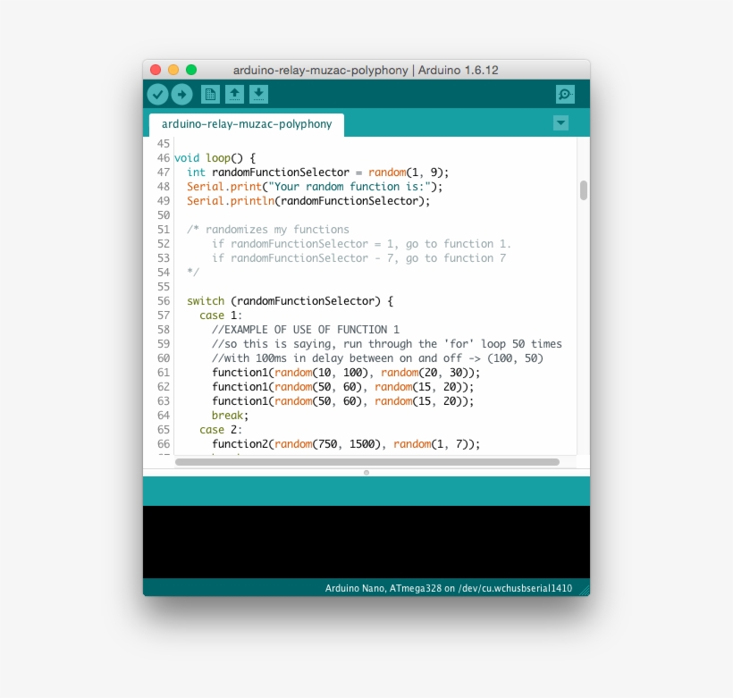The width and height of the screenshot is (733, 698).
Task: Click the divider handle between editor and console
Action: (366, 472)
